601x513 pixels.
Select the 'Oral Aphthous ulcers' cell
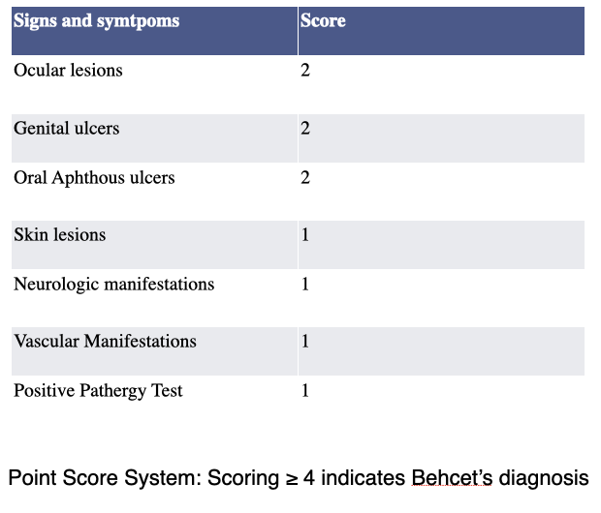pos(94,178)
